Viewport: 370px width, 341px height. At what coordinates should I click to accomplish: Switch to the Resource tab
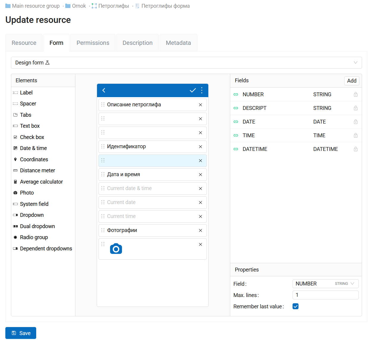pyautogui.click(x=24, y=43)
